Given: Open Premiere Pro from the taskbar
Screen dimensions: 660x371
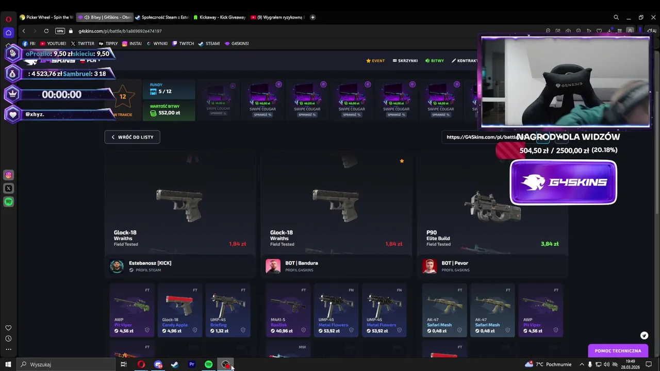Looking at the screenshot, I should pos(192,364).
